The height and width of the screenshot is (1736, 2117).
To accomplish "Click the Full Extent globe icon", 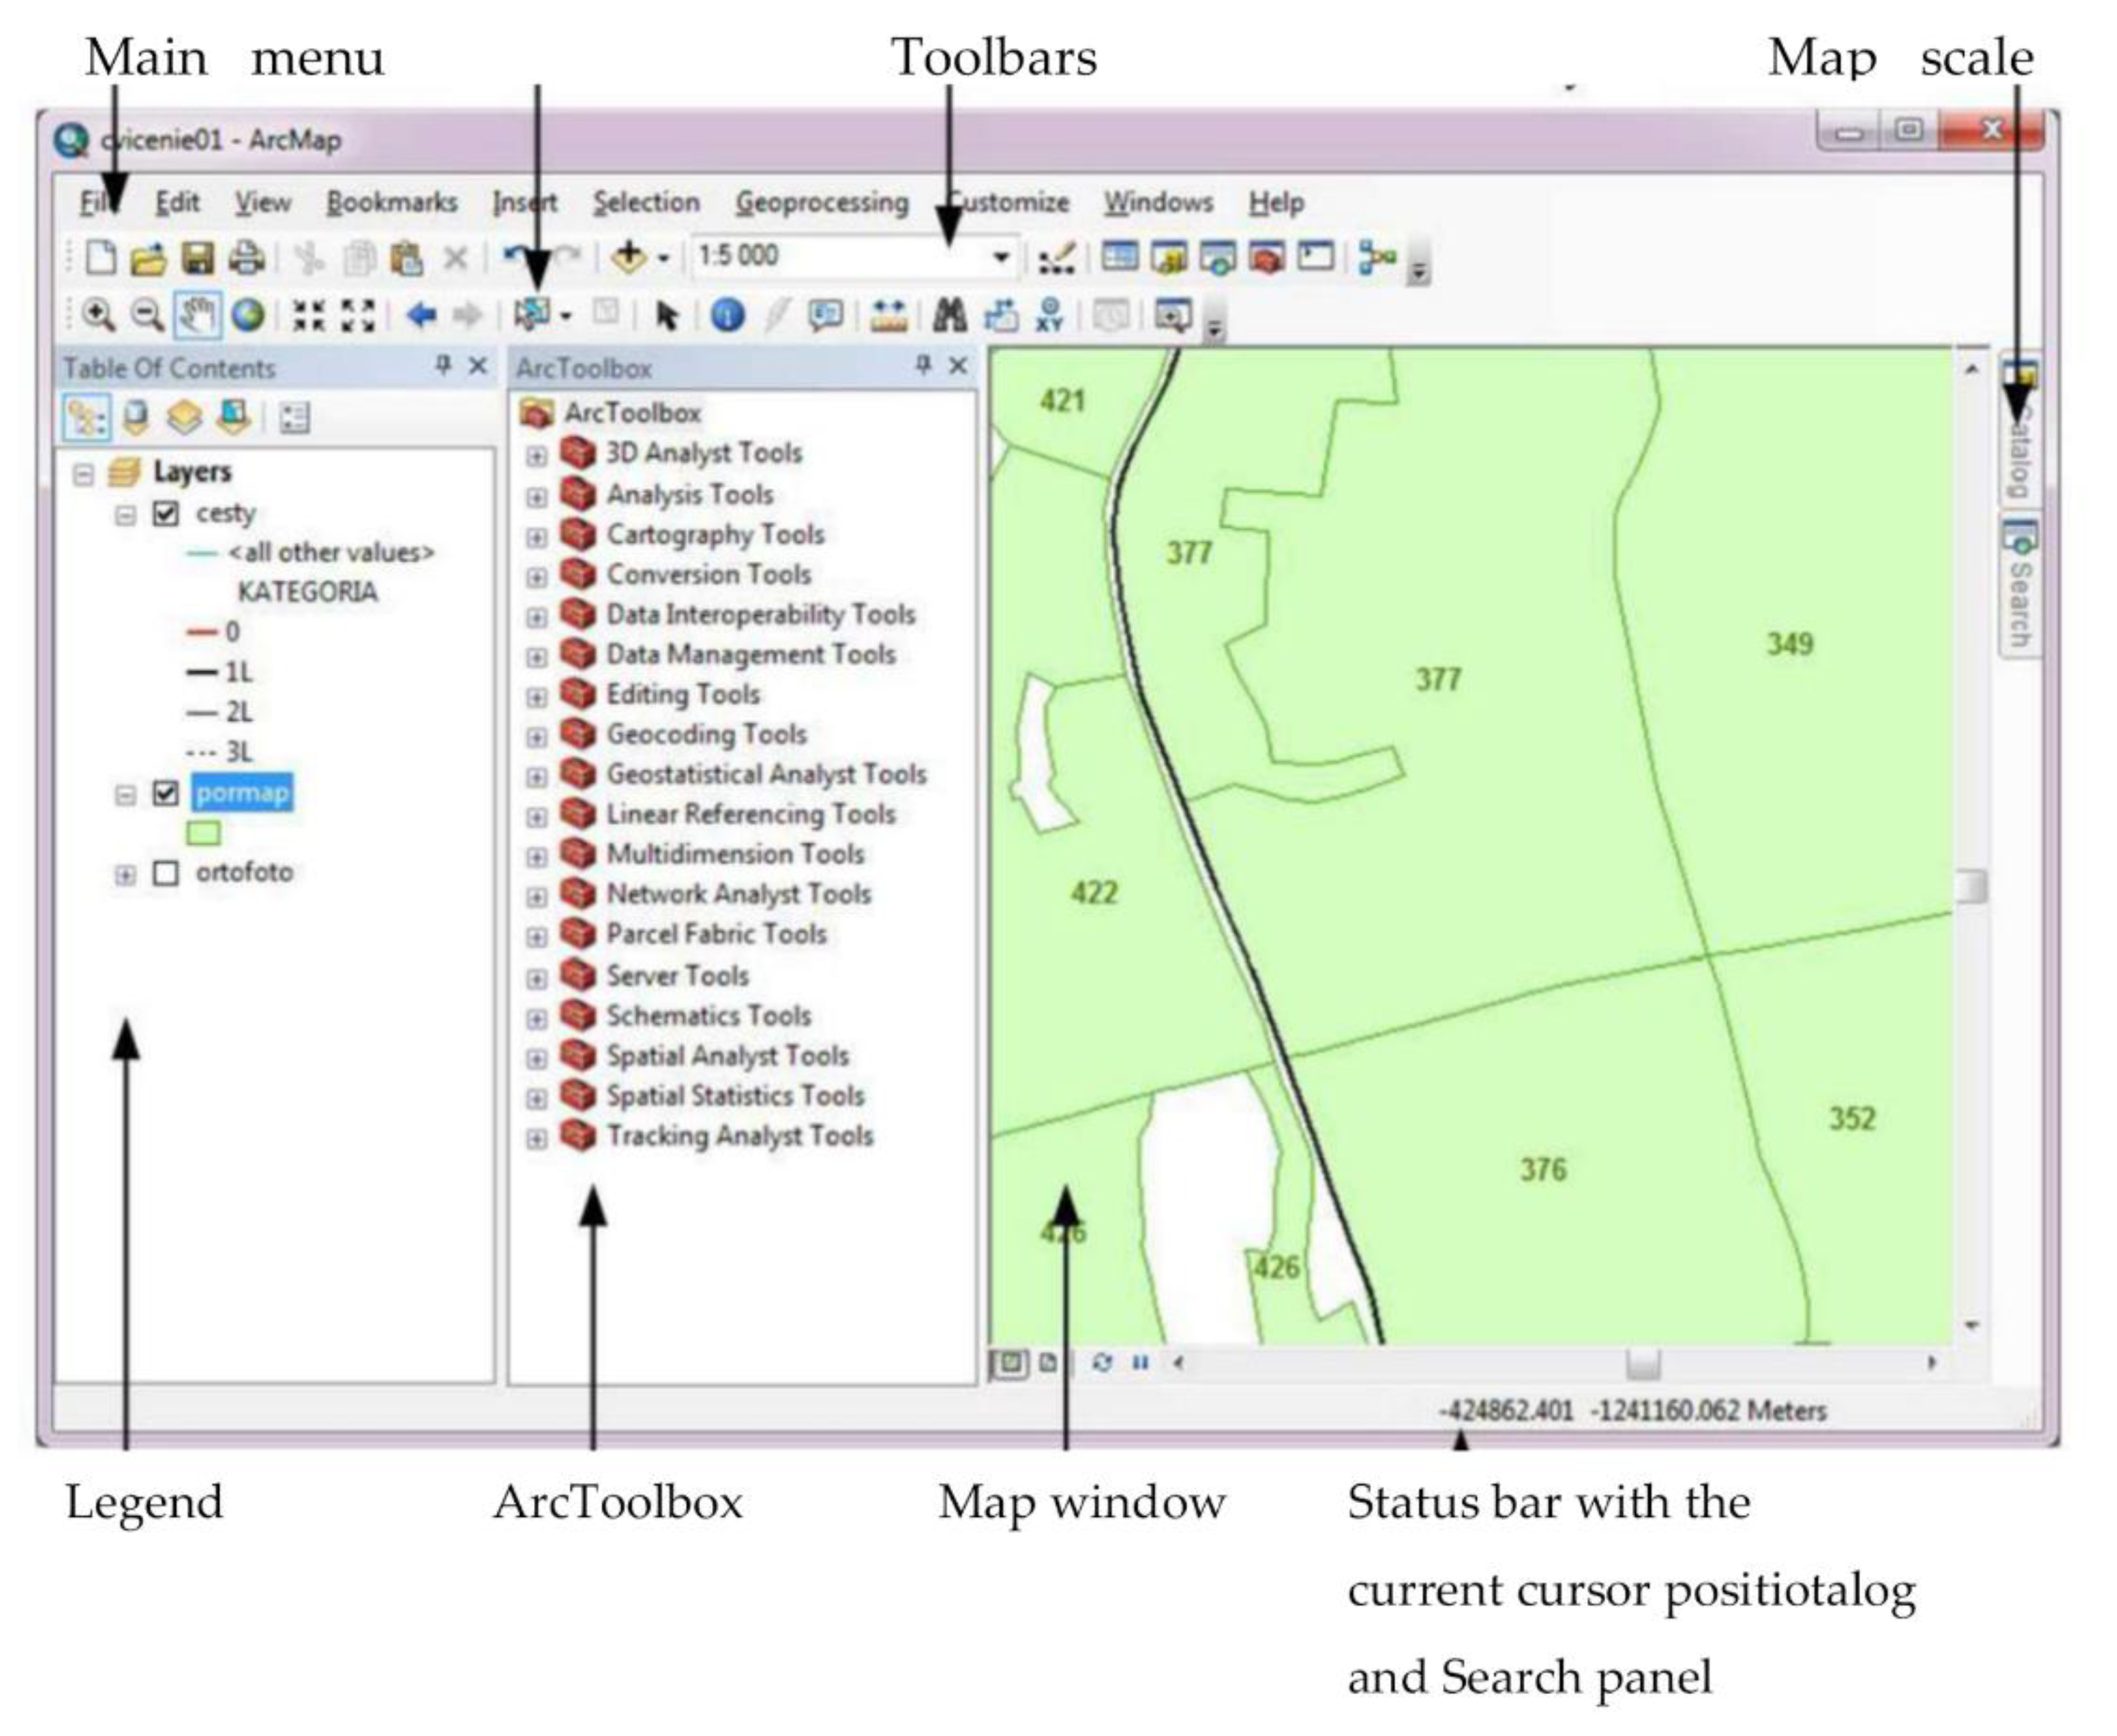I will pos(248,315).
